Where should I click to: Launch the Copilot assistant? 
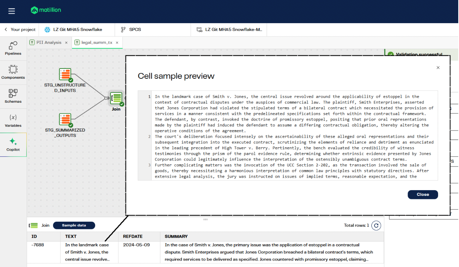coord(13,145)
